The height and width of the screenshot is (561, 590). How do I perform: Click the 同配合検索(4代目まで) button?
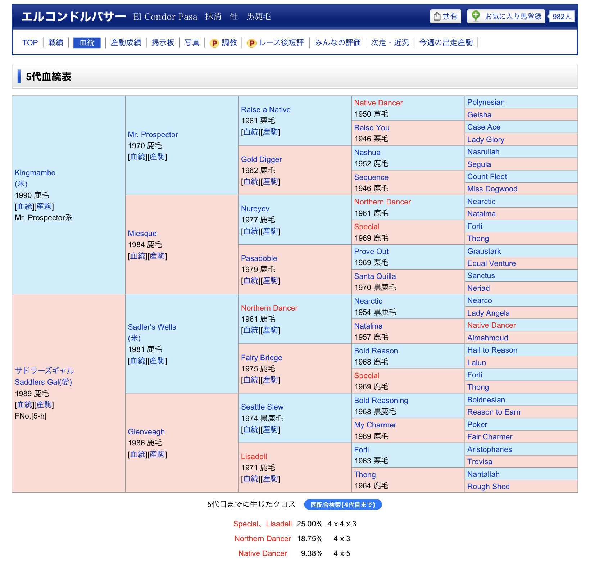point(342,505)
